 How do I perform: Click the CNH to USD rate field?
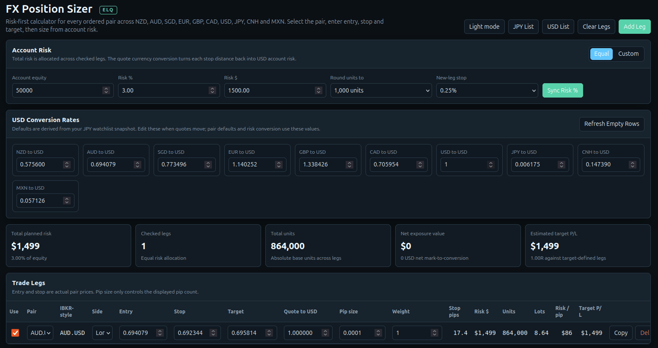pos(611,165)
